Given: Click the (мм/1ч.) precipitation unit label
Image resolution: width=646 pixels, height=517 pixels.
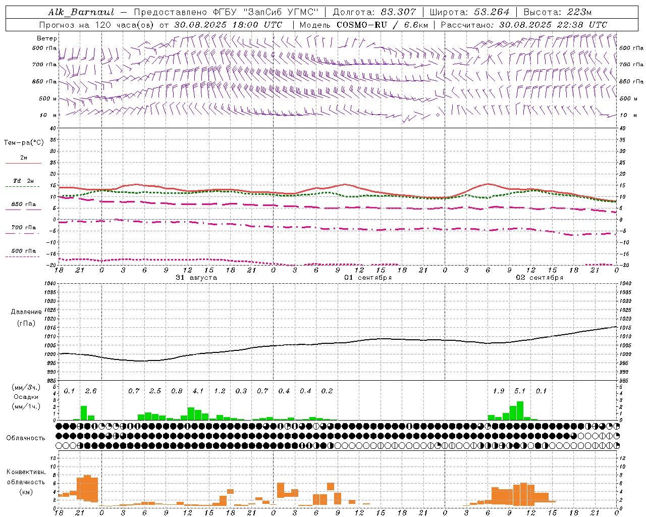Looking at the screenshot, I should 26,406.
